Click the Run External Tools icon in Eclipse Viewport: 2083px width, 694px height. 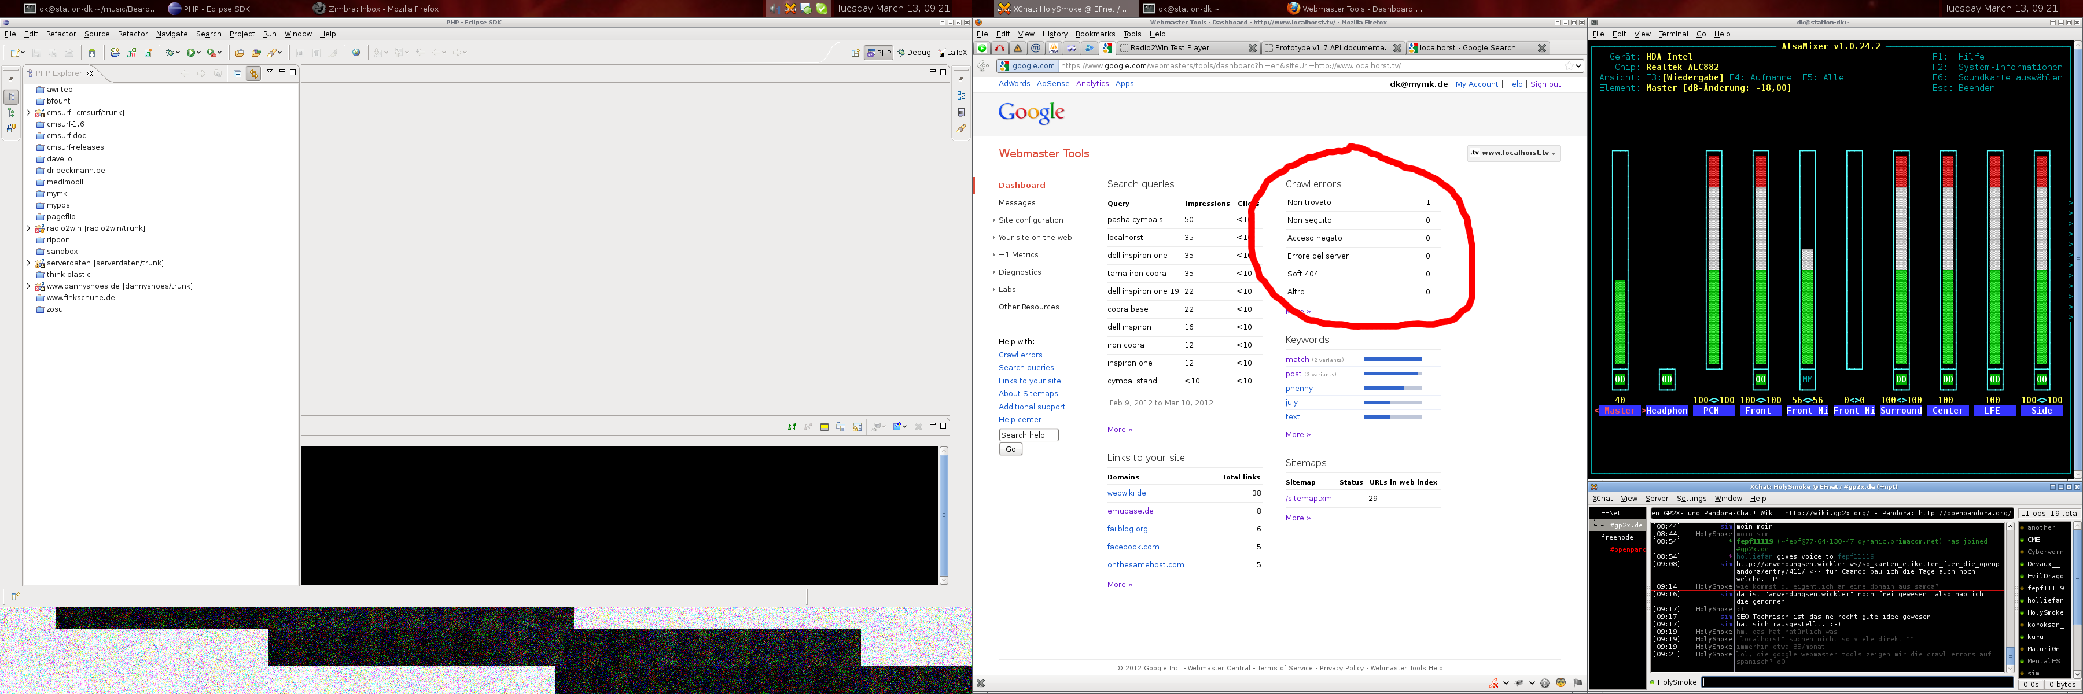click(212, 53)
